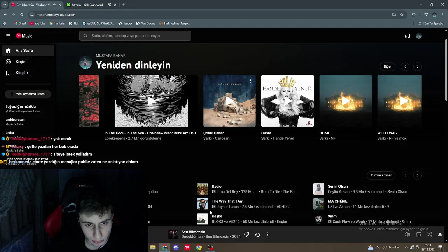Play The Way That I Am thumbnail
This screenshot has height=252, width=448.
click(x=202, y=204)
